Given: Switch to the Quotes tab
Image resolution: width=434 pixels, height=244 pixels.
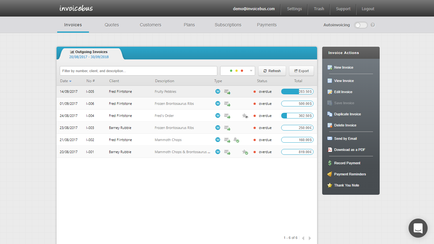Looking at the screenshot, I should point(112,24).
